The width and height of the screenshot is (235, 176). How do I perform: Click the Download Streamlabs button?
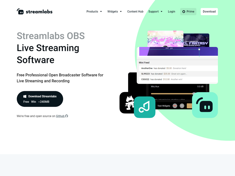40,99
